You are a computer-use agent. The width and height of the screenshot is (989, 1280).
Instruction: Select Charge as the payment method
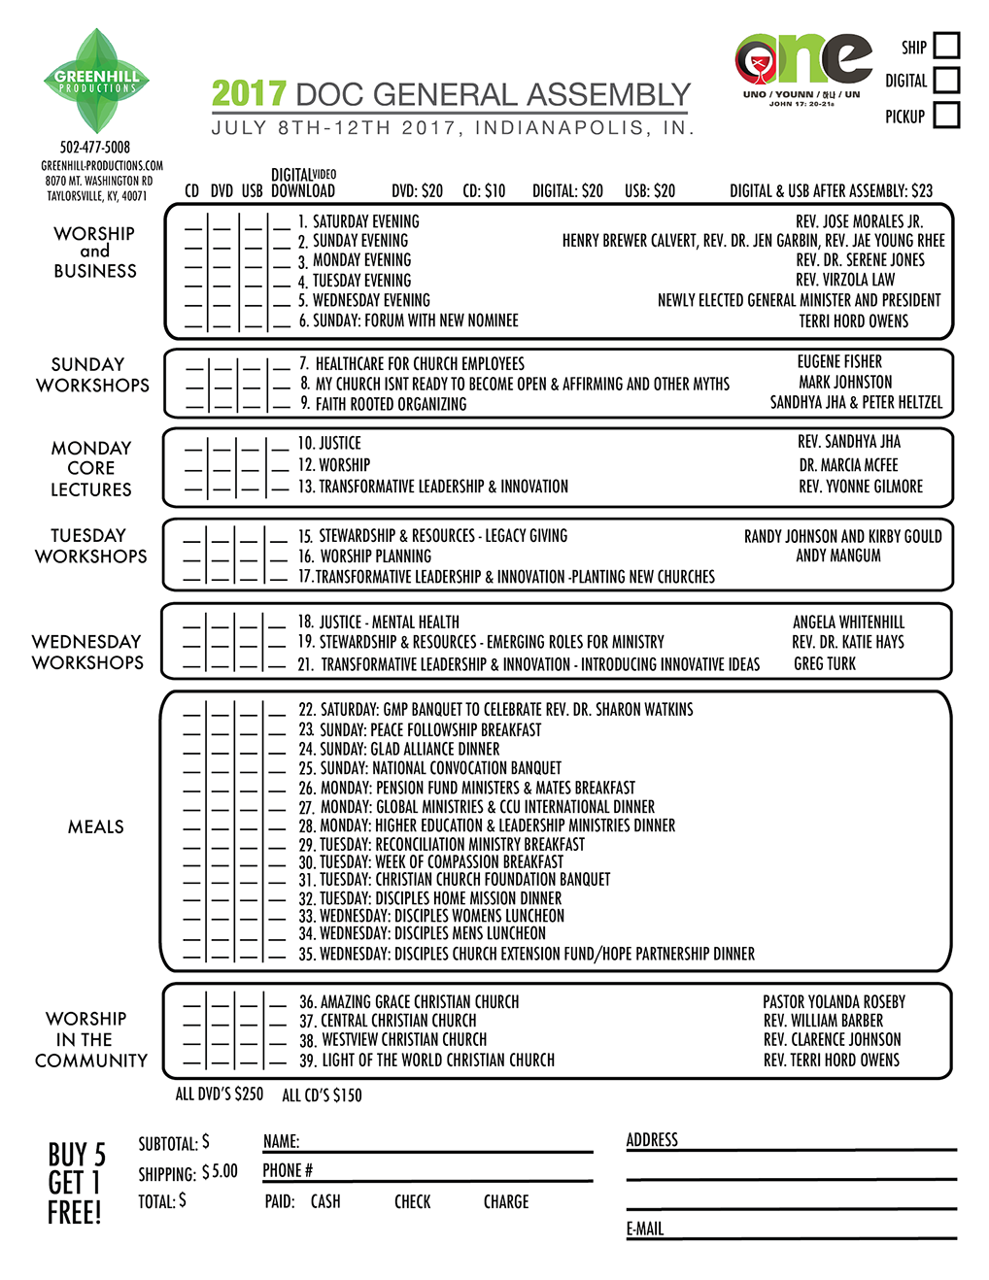pos(506,1201)
